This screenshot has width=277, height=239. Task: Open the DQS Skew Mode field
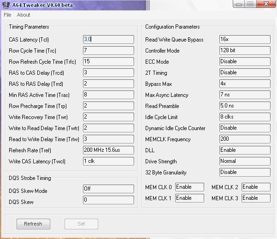(108, 189)
